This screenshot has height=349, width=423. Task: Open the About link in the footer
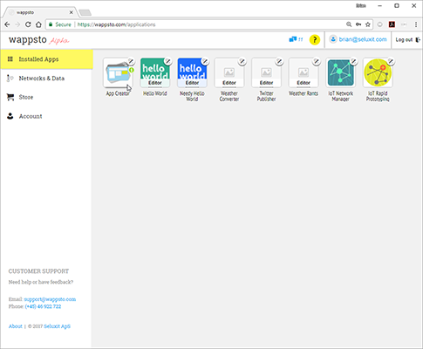pos(16,326)
